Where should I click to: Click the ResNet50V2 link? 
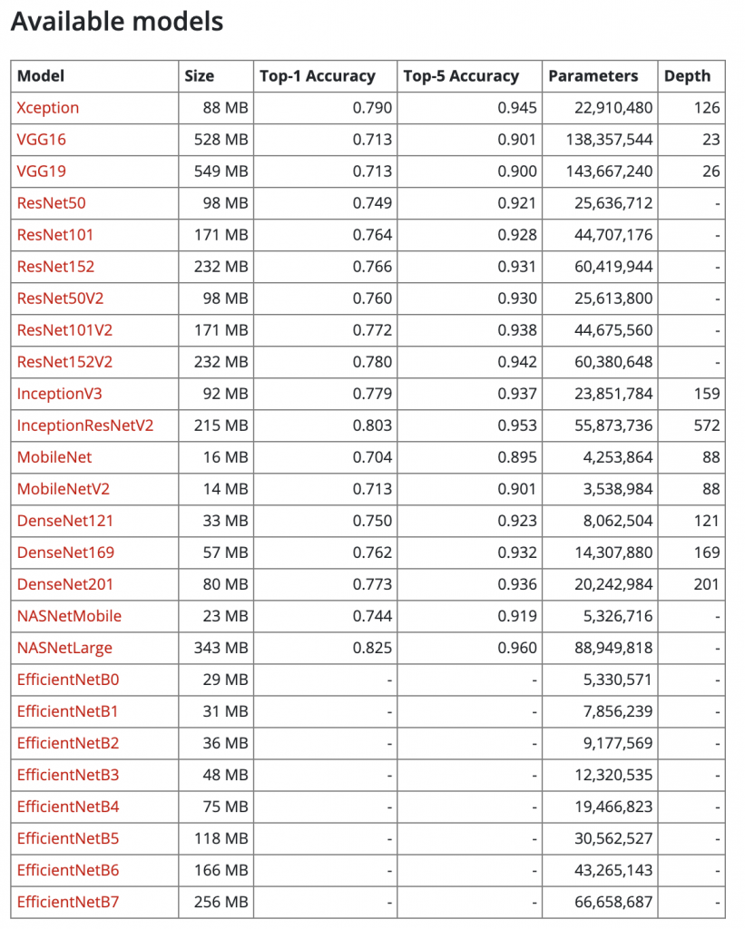(x=61, y=298)
